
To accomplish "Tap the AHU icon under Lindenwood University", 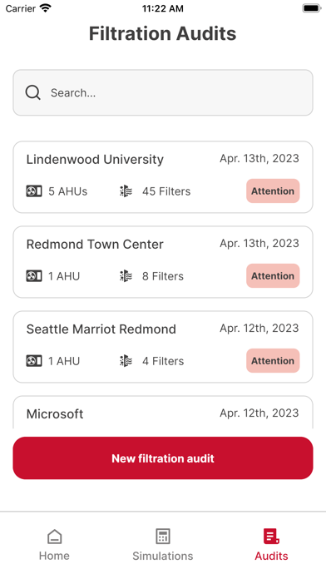I will (x=34, y=191).
